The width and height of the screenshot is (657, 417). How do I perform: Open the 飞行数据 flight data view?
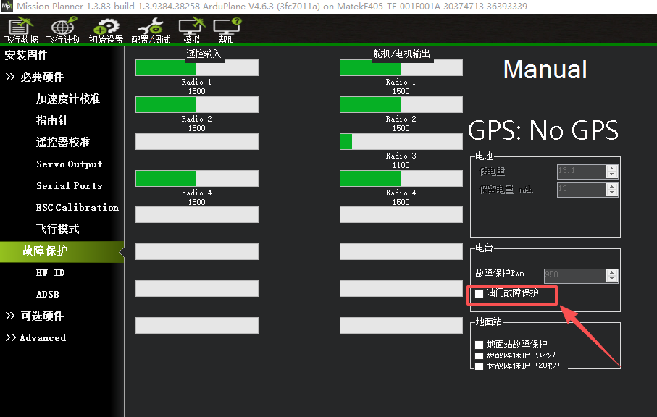coord(20,30)
